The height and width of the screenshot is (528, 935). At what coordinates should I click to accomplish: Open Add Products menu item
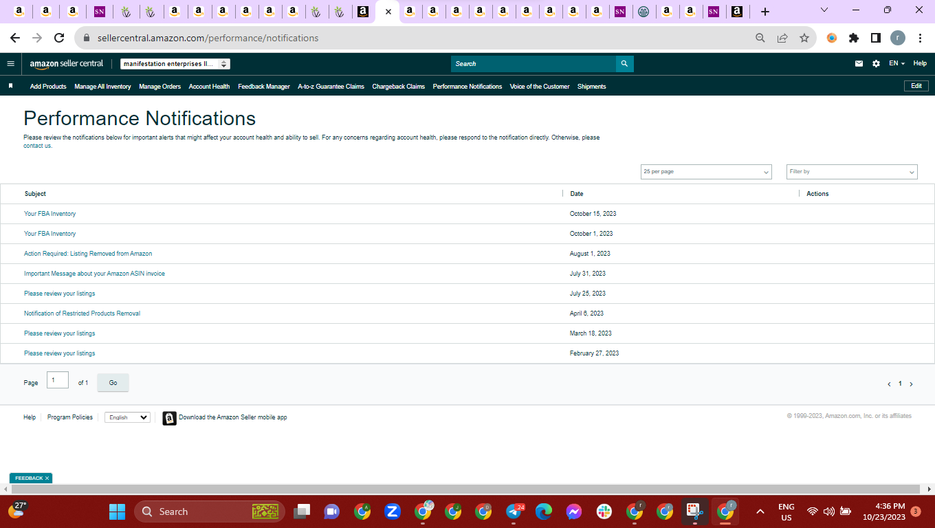coord(48,87)
